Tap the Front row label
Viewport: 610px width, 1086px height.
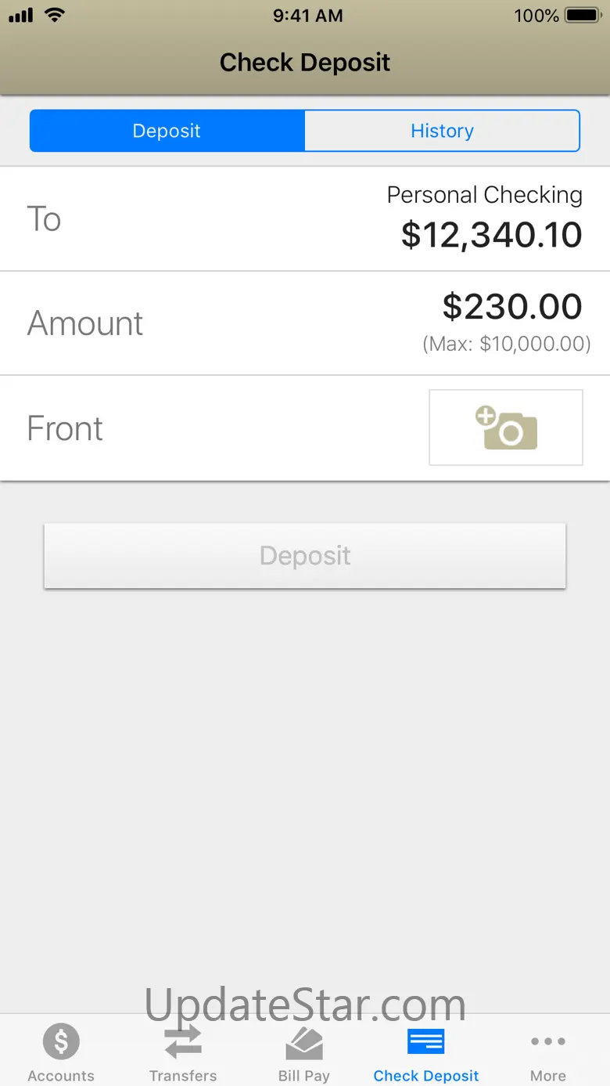tap(65, 428)
